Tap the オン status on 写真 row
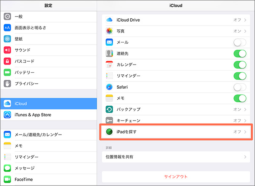 [x=237, y=31]
